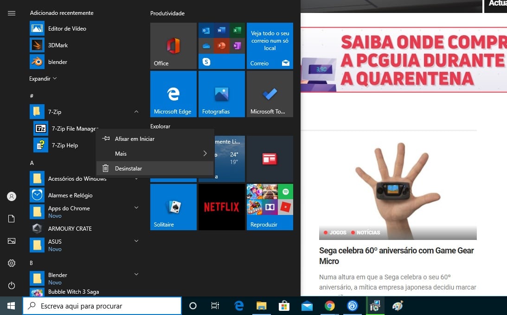This screenshot has height=315, width=507.
Task: Open Pictures from Start sidebar
Action: pos(11,241)
